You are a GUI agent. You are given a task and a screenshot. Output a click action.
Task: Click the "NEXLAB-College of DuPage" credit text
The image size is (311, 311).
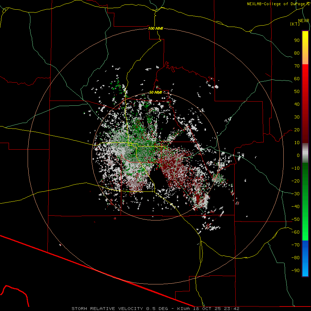[277, 4]
